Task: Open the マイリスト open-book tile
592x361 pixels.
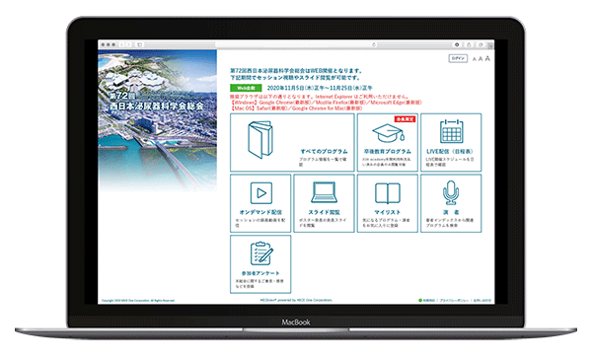Action: tap(388, 203)
